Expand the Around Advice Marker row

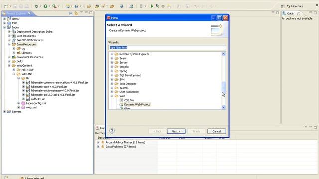click(x=98, y=142)
